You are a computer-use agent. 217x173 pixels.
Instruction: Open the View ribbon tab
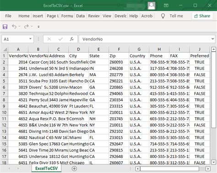click(x=107, y=16)
